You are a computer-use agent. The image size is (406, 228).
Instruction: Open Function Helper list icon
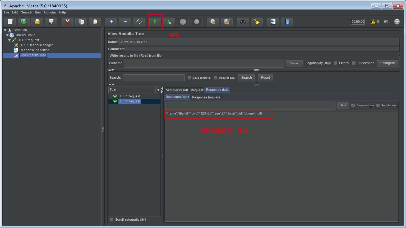273,22
